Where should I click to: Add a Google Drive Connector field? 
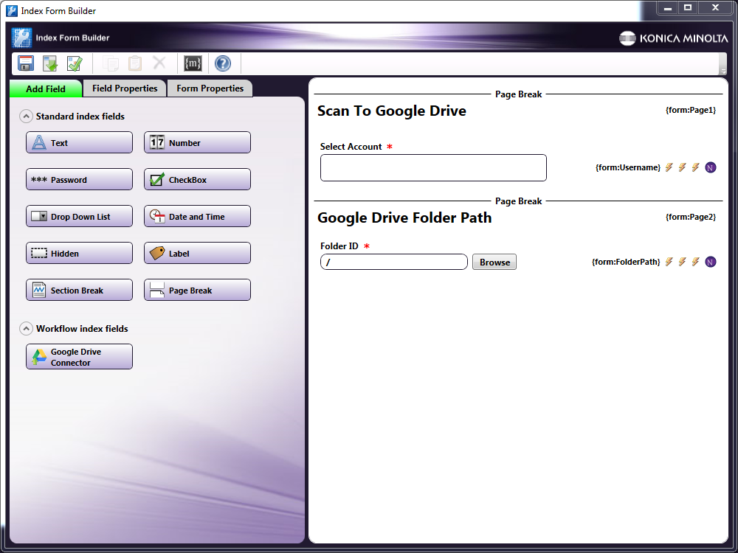coord(79,357)
